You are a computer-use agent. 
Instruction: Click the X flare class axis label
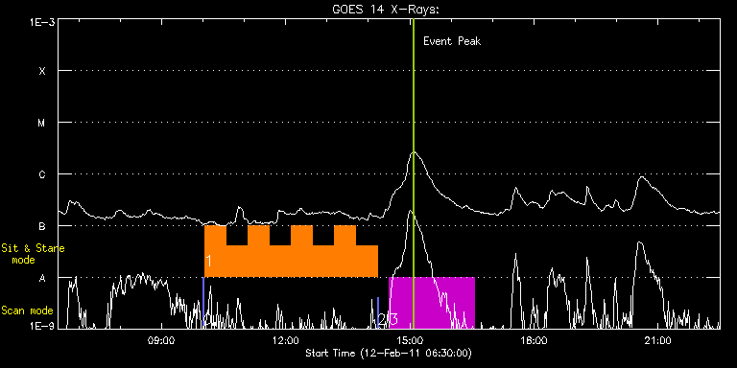(x=42, y=71)
